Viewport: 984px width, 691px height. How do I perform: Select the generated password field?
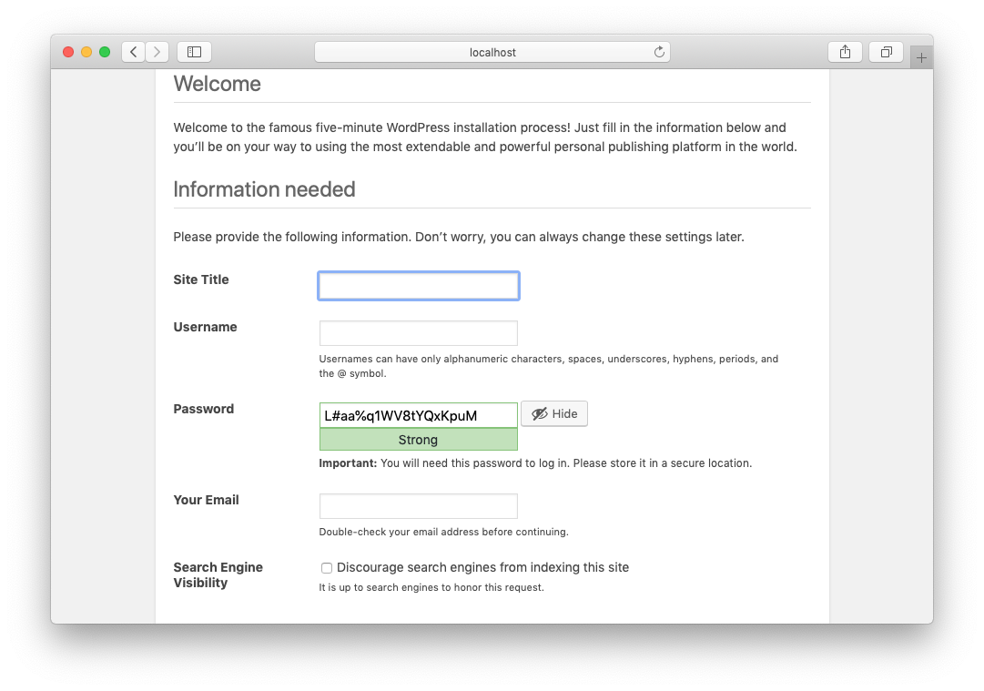419,415
